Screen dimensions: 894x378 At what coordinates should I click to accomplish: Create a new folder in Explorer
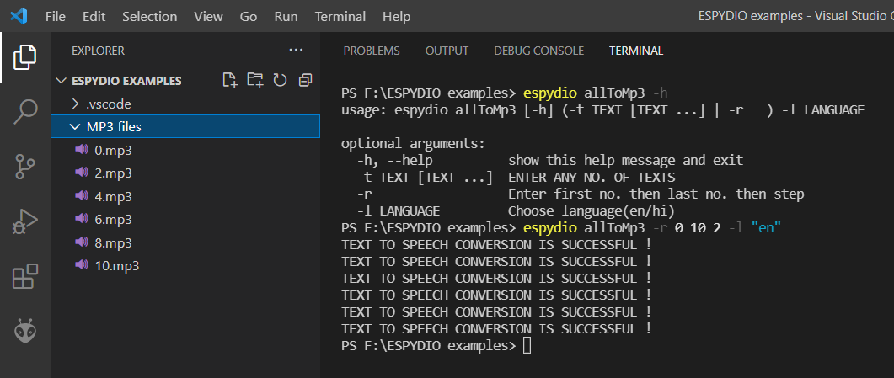click(x=254, y=80)
